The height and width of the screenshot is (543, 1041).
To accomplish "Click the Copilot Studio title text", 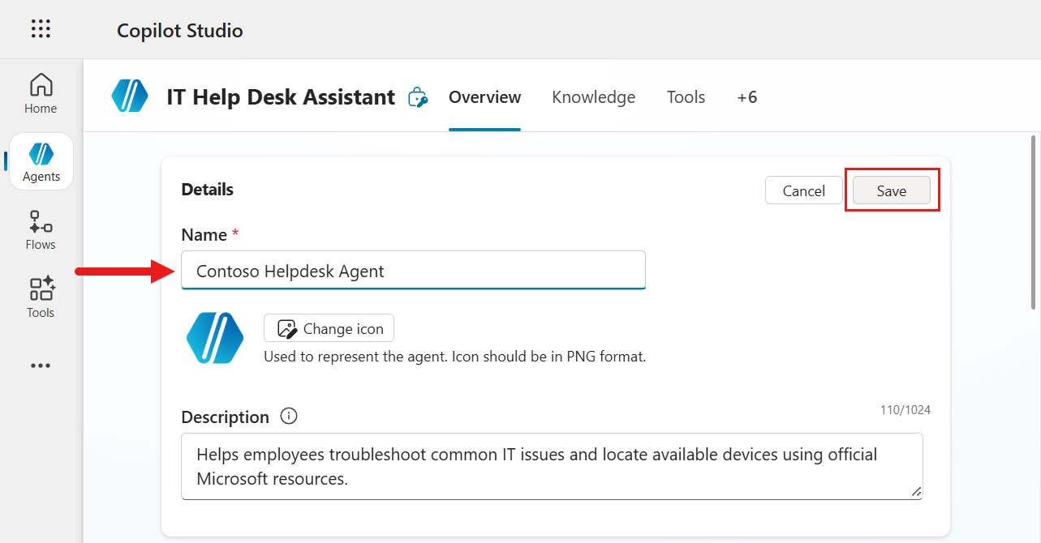I will (x=180, y=30).
